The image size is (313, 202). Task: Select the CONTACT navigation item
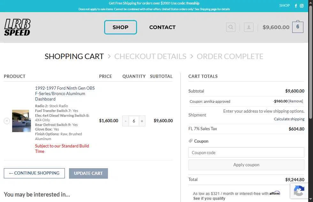pos(163,27)
